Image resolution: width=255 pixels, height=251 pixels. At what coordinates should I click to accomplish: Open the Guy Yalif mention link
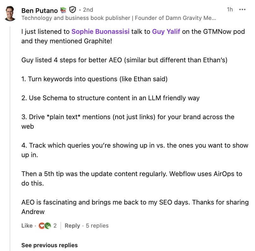click(x=166, y=32)
